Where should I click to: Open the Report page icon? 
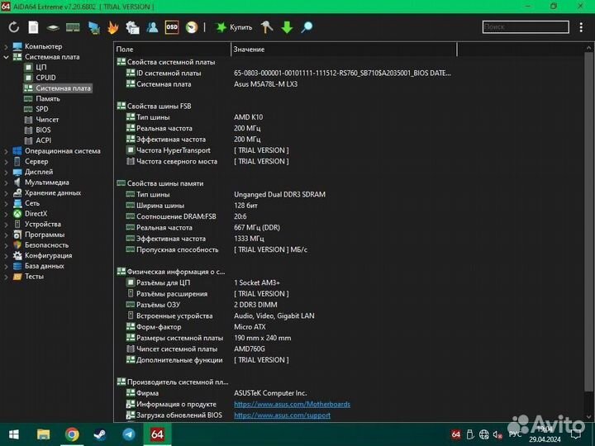coord(33,27)
